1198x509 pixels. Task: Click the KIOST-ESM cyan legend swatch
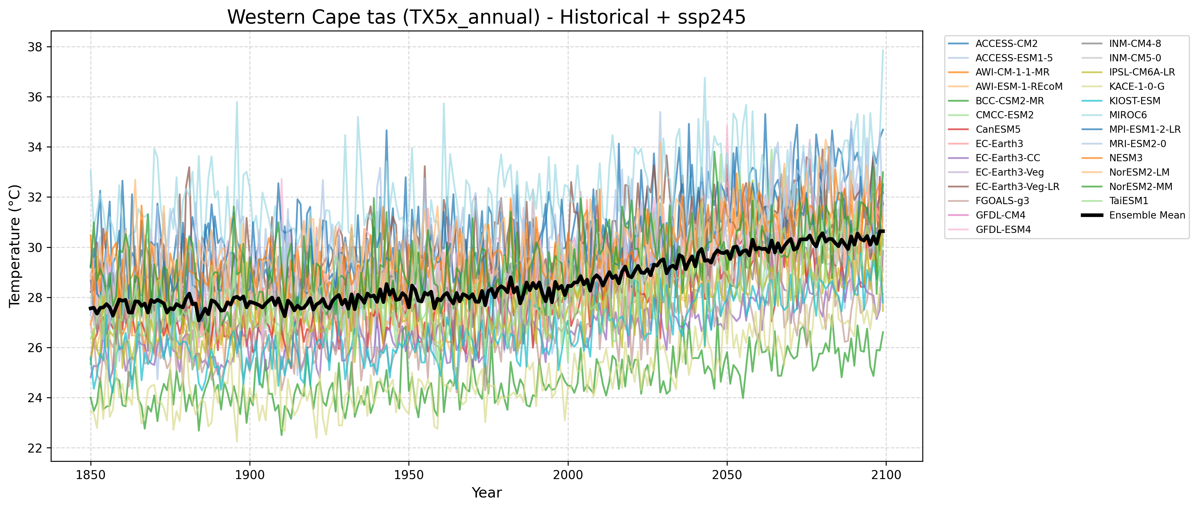tap(1092, 101)
